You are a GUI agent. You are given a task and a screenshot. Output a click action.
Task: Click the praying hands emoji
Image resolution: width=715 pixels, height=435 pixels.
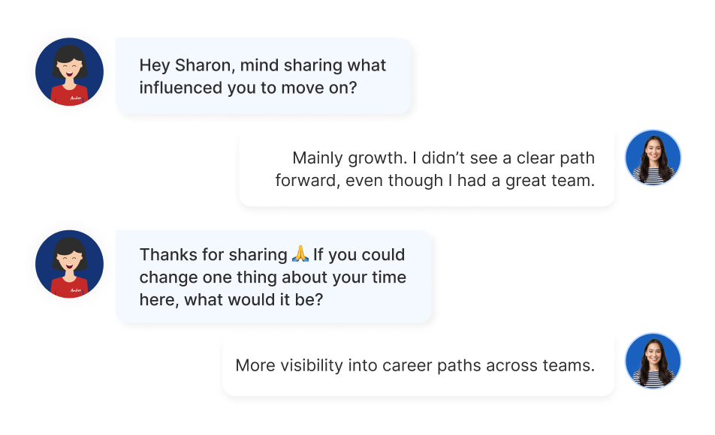point(300,254)
